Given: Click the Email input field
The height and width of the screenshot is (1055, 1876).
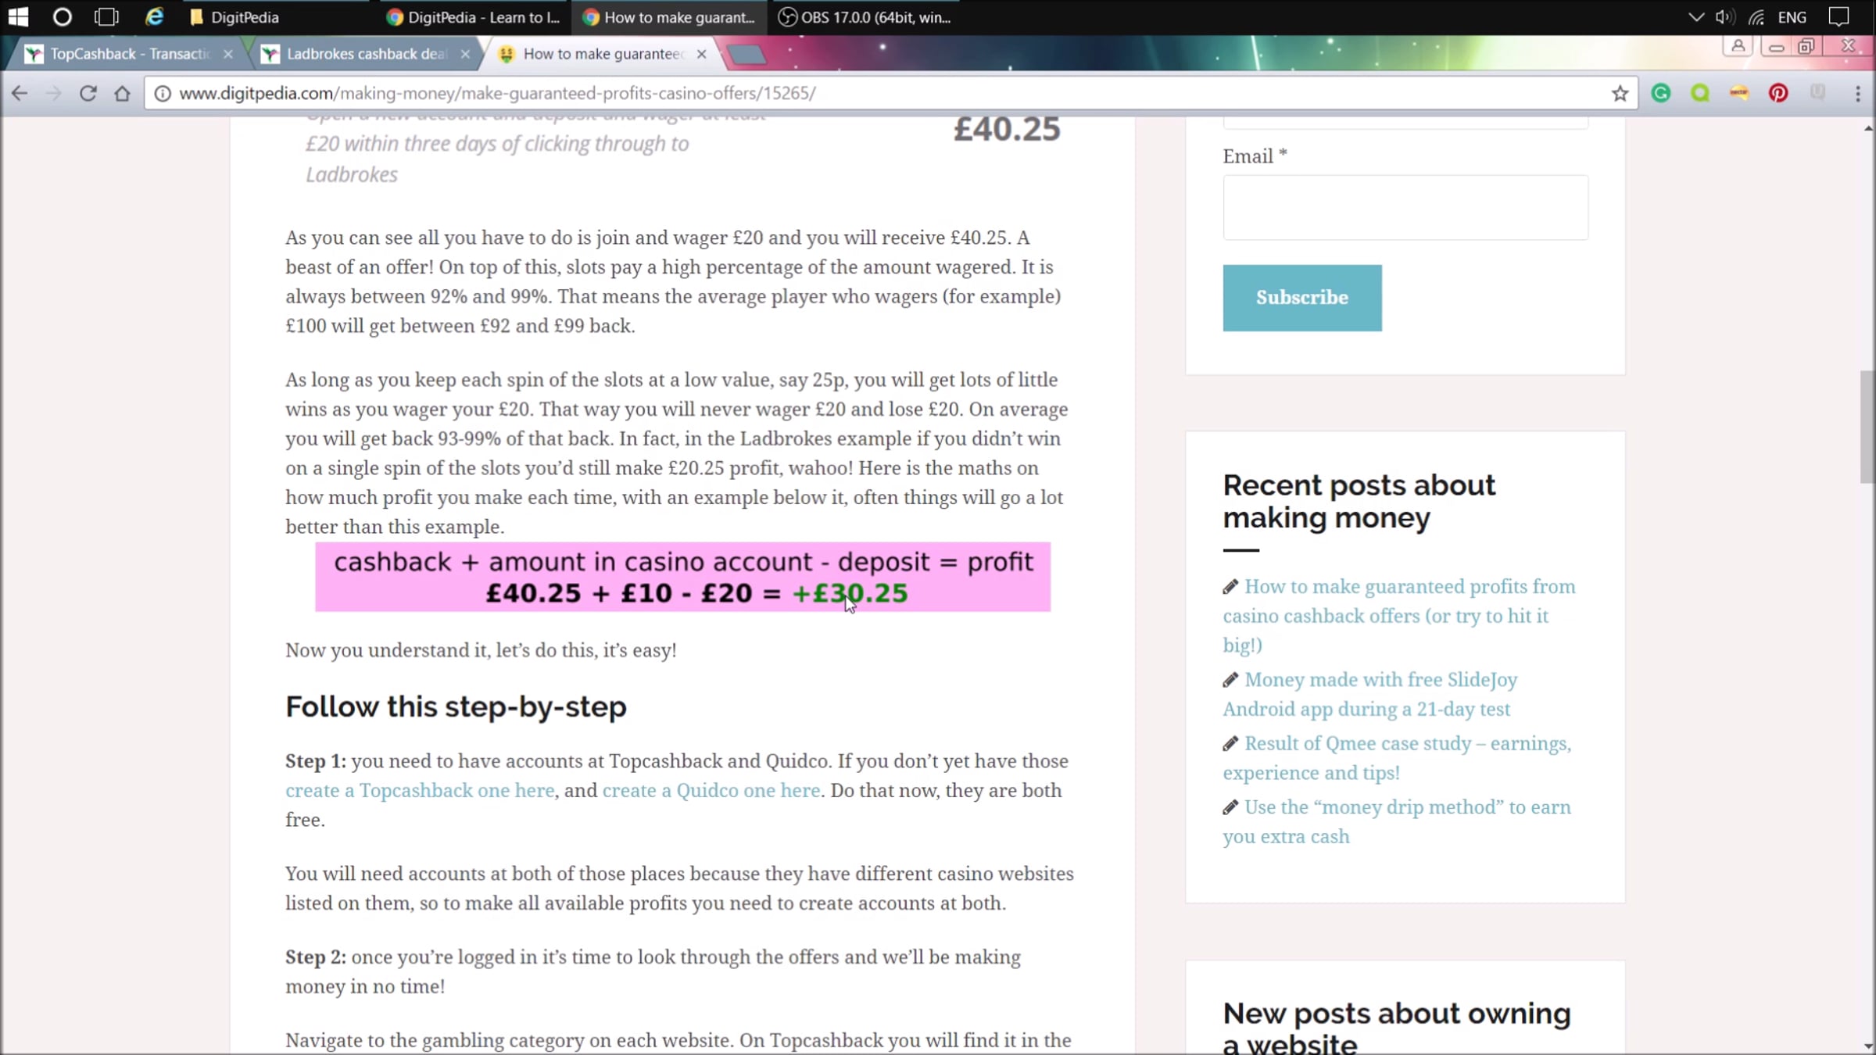Looking at the screenshot, I should (1405, 208).
